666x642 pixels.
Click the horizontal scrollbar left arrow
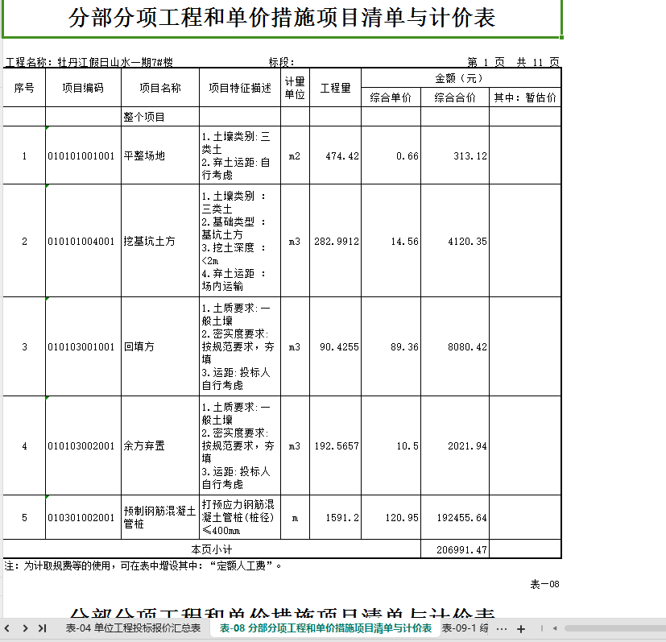pyautogui.click(x=555, y=628)
